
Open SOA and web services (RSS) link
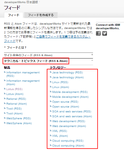72,112
